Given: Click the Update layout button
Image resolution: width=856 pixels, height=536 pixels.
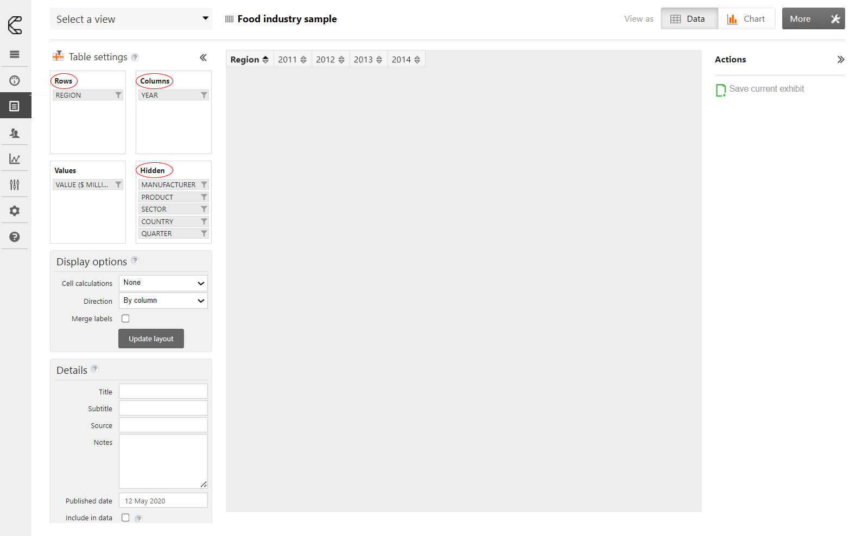Looking at the screenshot, I should 151,339.
